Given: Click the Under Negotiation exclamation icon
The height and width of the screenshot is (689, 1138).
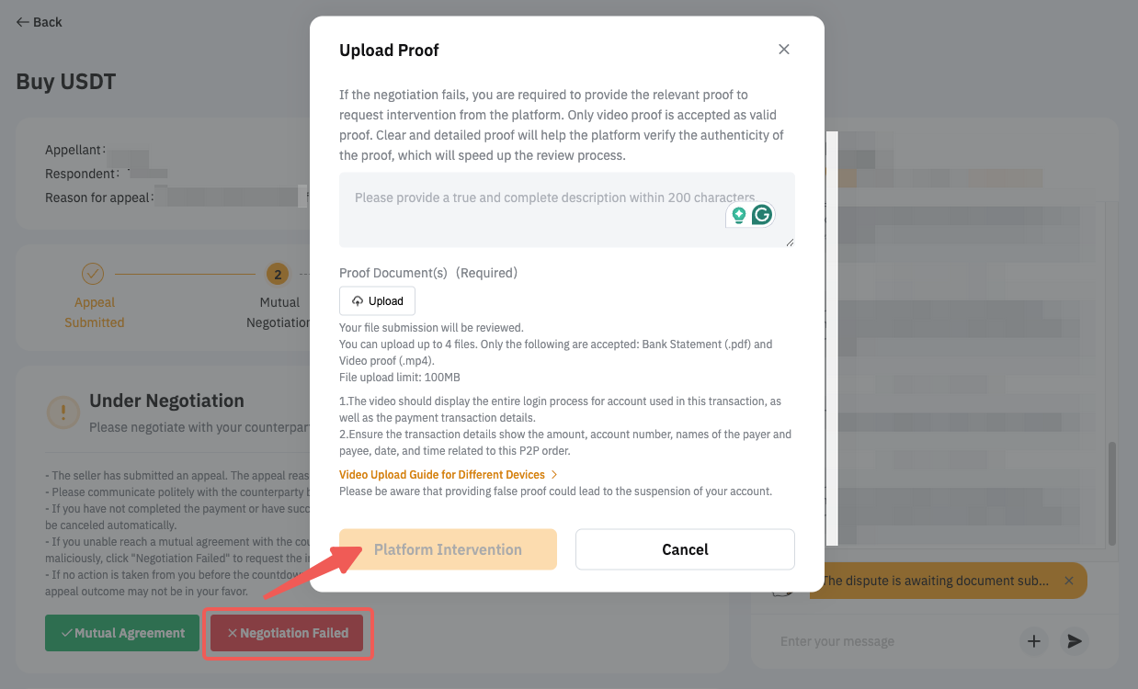Looking at the screenshot, I should tap(63, 411).
